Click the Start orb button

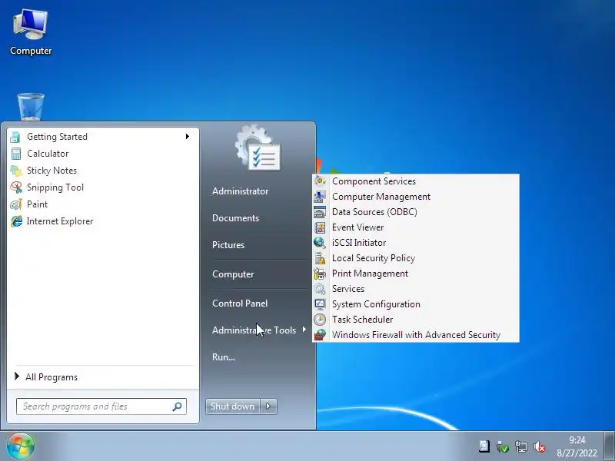pos(21,446)
